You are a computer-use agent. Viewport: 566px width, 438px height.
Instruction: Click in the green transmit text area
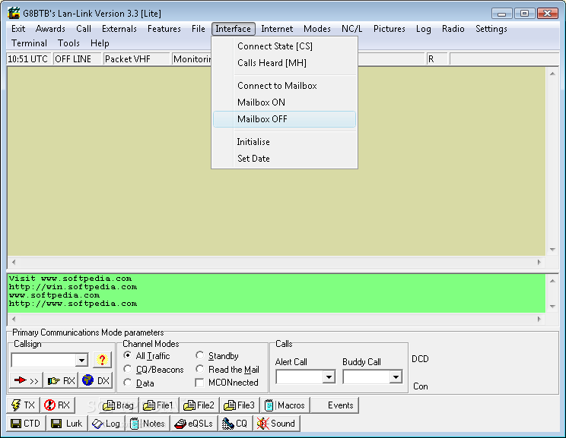pos(276,293)
